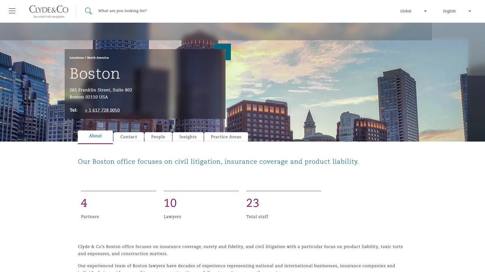This screenshot has width=485, height=272.
Task: Follow the North America breadcrumb link
Action: coord(98,58)
